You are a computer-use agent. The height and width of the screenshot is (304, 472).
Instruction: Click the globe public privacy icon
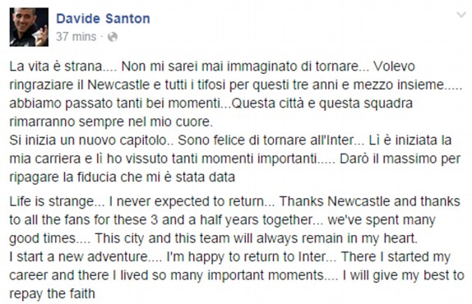[x=113, y=37]
